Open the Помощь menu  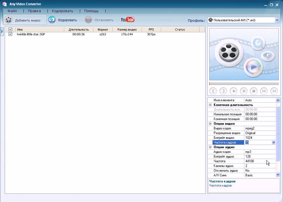(91, 11)
